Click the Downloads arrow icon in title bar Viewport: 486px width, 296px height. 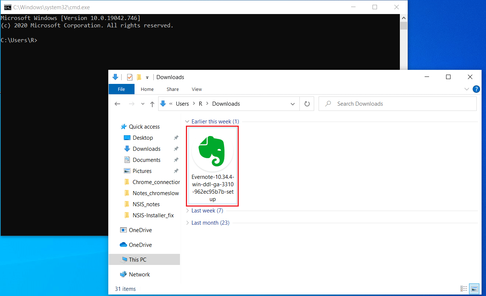pyautogui.click(x=115, y=77)
